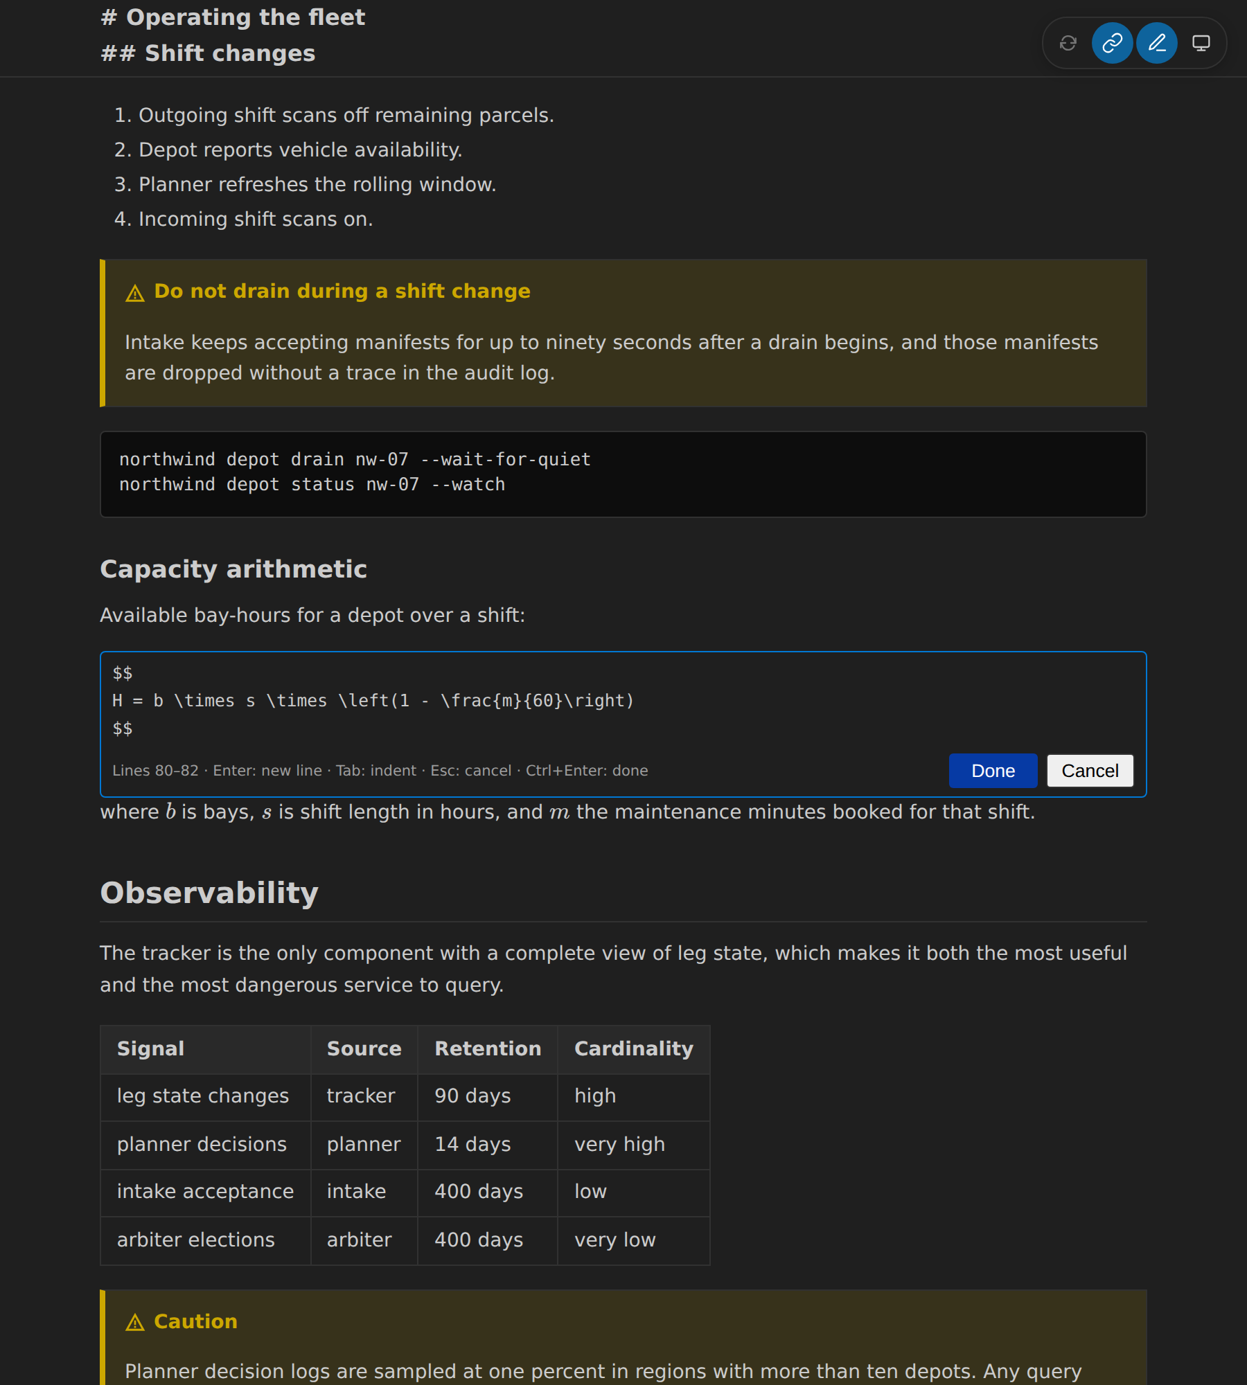Click the "very high" cardinality cell

point(633,1144)
